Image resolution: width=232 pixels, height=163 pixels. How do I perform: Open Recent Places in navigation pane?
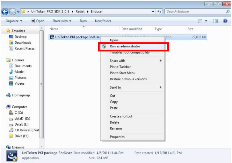25,48
